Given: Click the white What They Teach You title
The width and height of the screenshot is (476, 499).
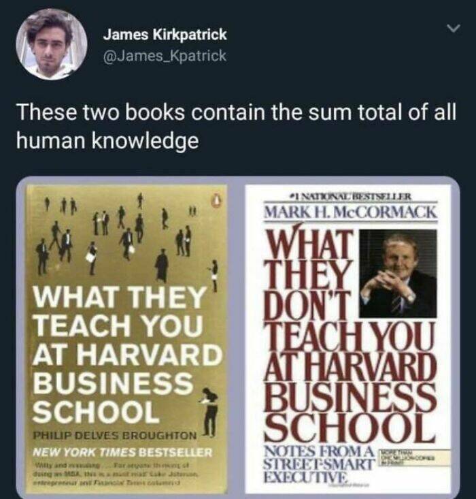Looking at the screenshot, I should [127, 354].
